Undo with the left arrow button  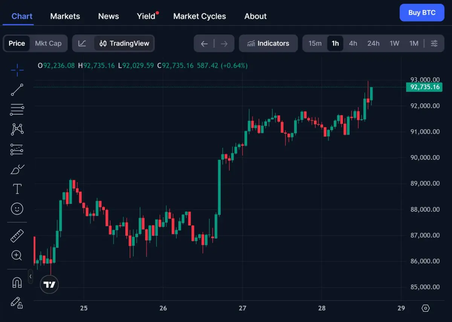(x=204, y=44)
